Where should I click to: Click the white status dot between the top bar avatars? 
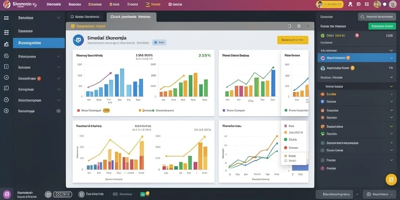coord(385,4)
